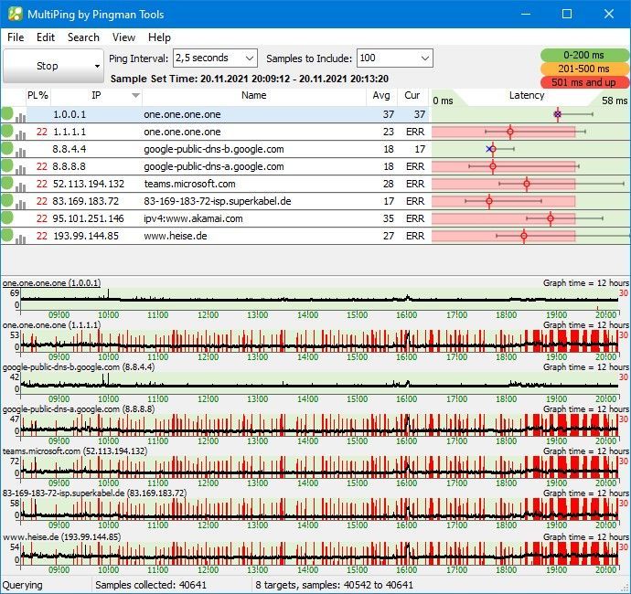Click average value 35 in akamai row
The width and height of the screenshot is (631, 594).
pyautogui.click(x=389, y=218)
